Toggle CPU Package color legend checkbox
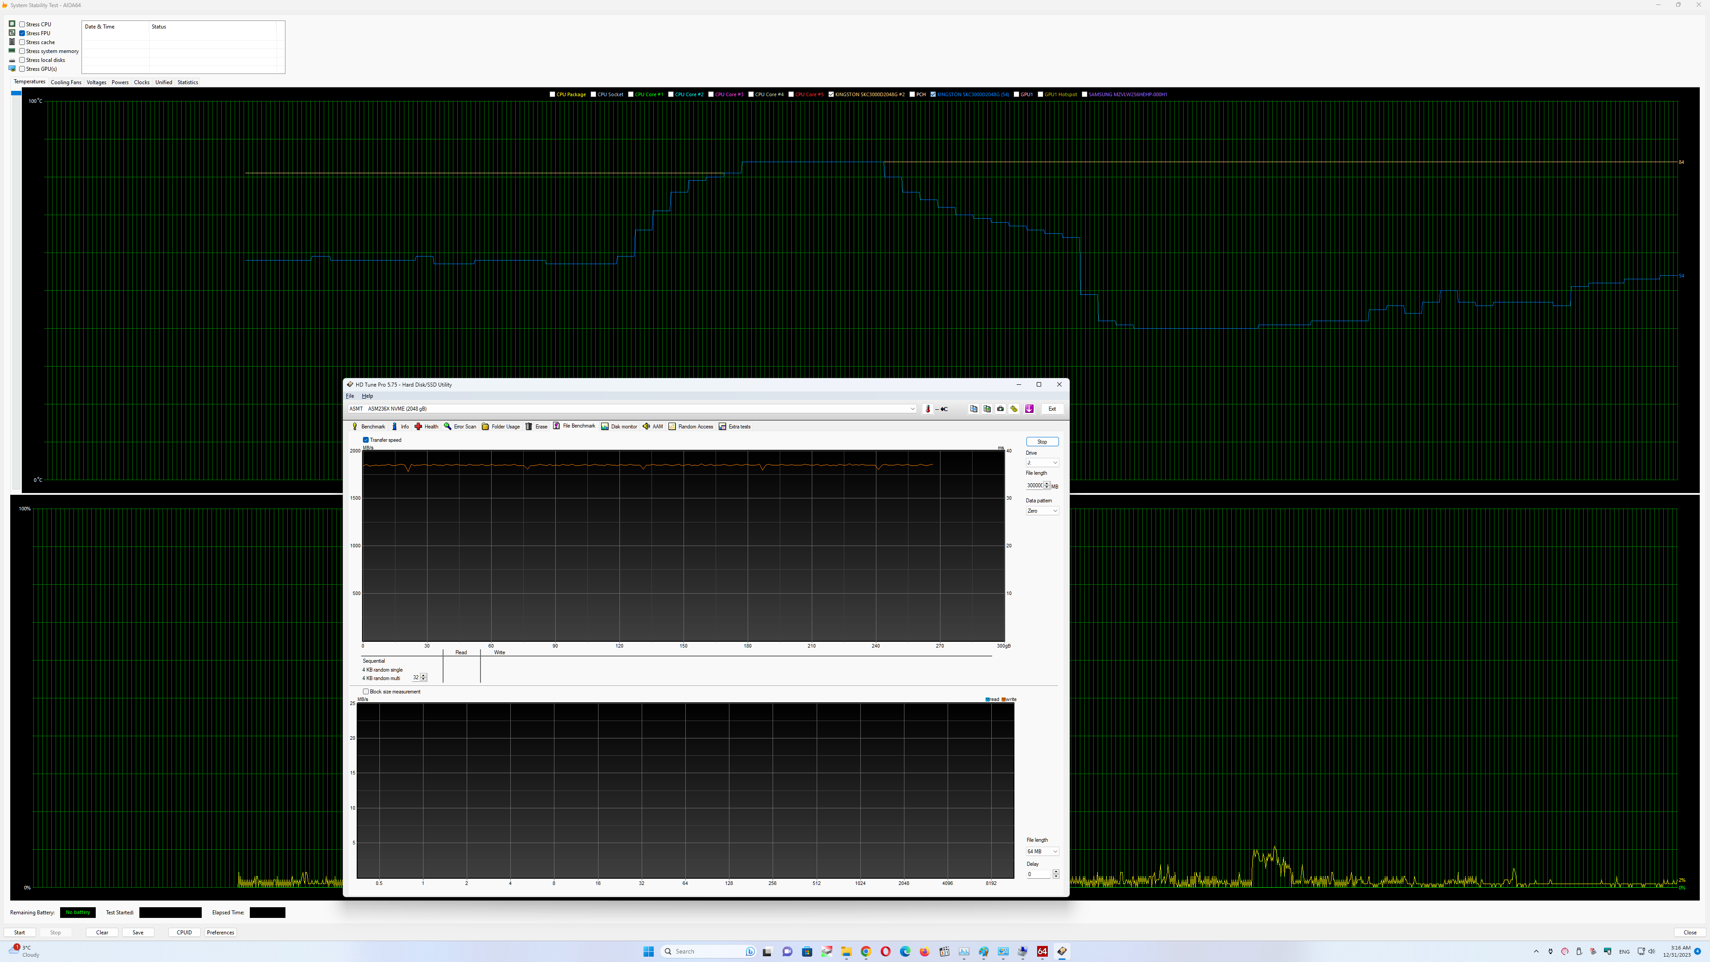Image resolution: width=1710 pixels, height=962 pixels. click(x=552, y=94)
